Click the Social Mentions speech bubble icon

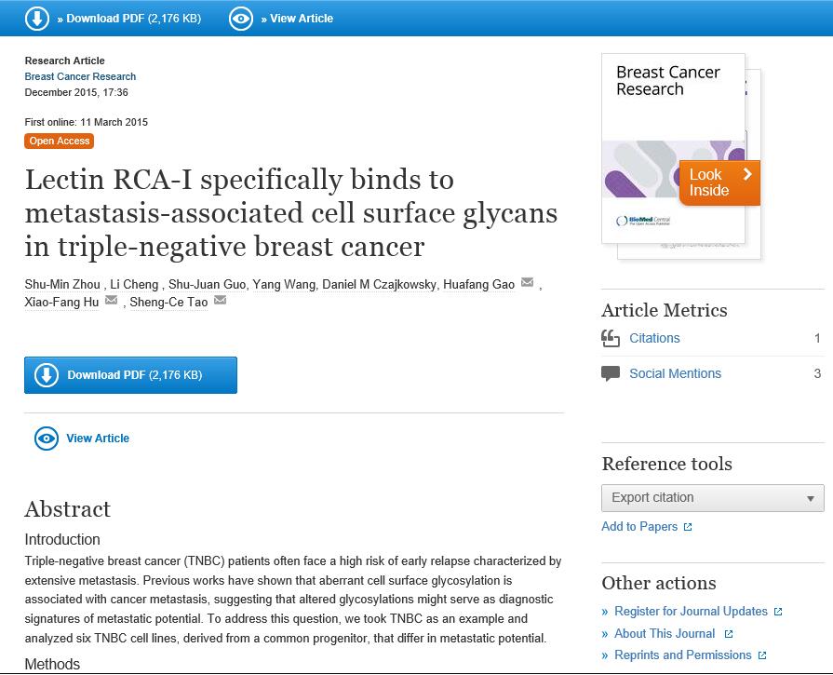pos(611,373)
